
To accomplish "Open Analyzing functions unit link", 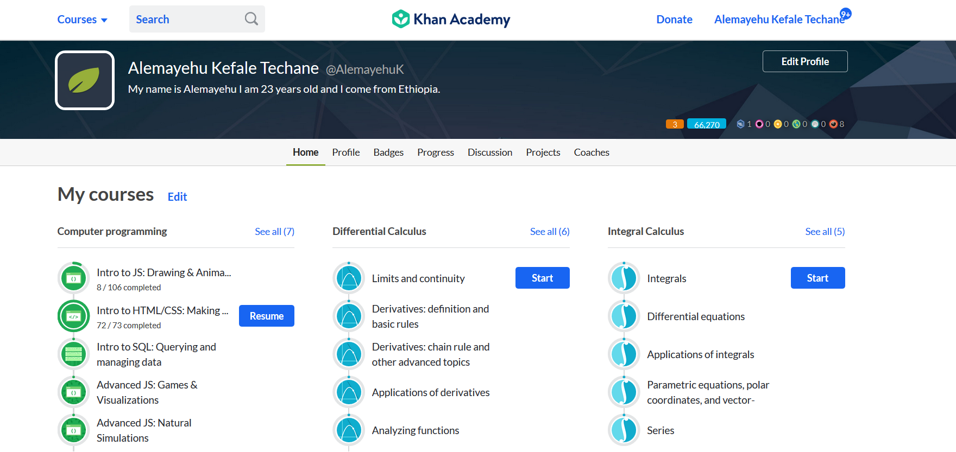I will click(416, 430).
